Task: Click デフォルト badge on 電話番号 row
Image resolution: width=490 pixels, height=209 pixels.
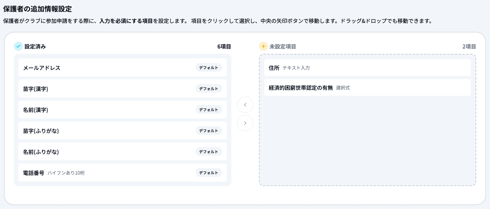Action: (209, 173)
